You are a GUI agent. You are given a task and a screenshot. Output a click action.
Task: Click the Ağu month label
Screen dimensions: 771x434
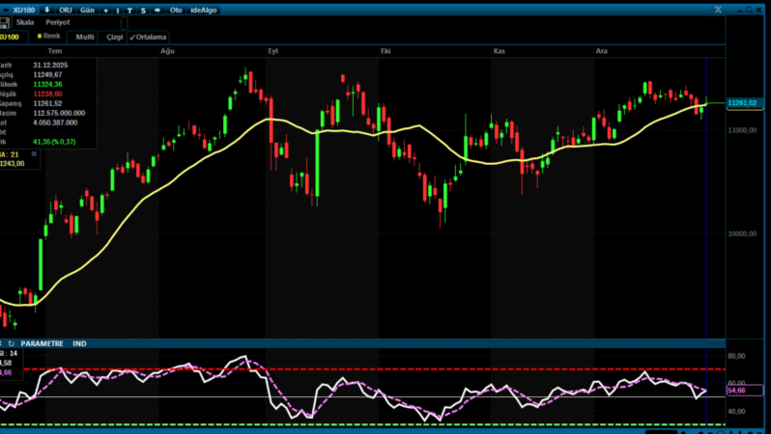pyautogui.click(x=167, y=51)
